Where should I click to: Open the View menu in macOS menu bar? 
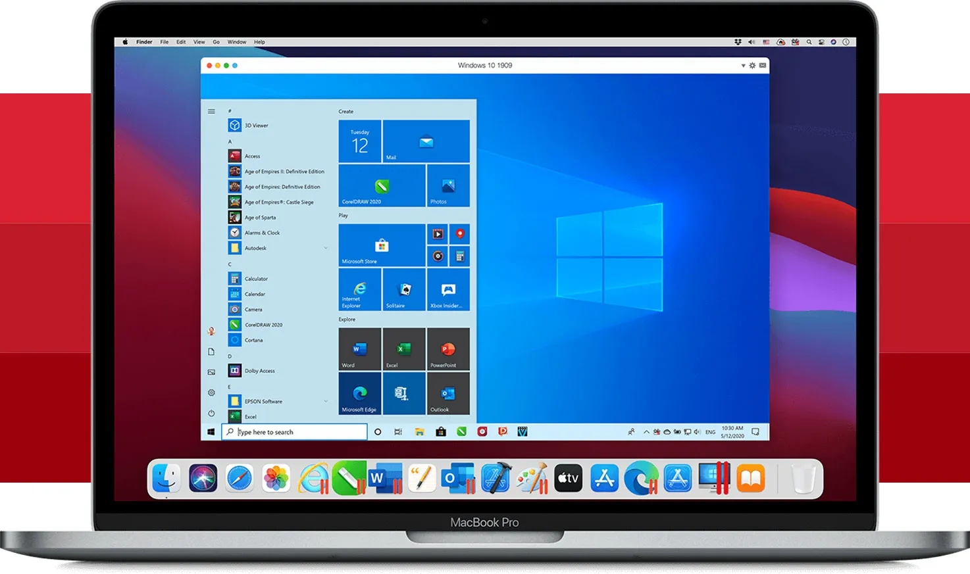coord(199,42)
